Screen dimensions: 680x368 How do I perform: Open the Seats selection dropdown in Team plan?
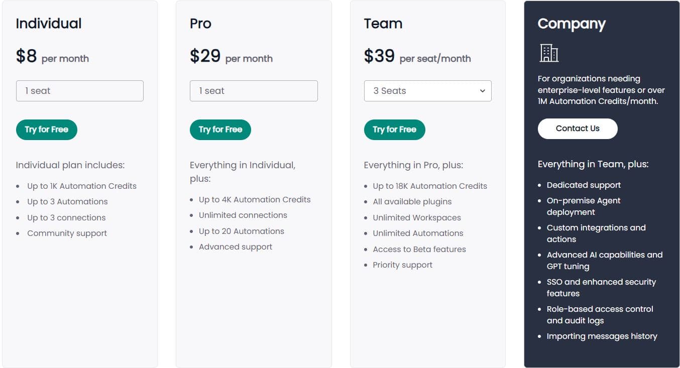(x=427, y=91)
